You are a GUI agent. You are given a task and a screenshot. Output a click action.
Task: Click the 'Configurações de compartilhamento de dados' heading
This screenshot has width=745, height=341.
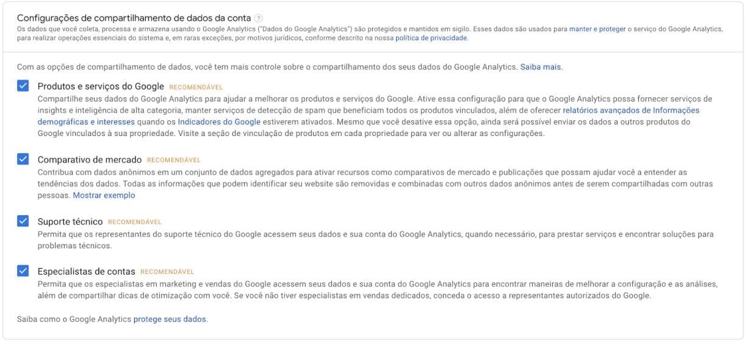(134, 18)
